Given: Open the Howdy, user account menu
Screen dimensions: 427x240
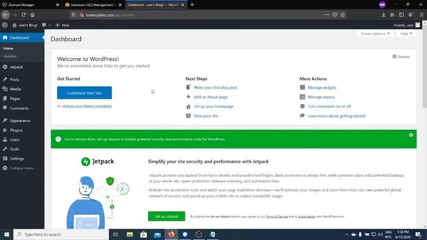Looking at the screenshot, I should coord(406,25).
